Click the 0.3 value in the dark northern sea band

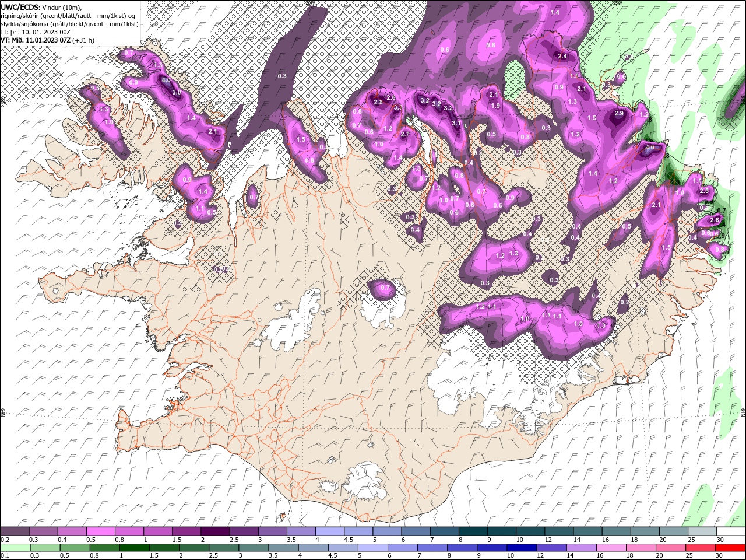coord(282,76)
